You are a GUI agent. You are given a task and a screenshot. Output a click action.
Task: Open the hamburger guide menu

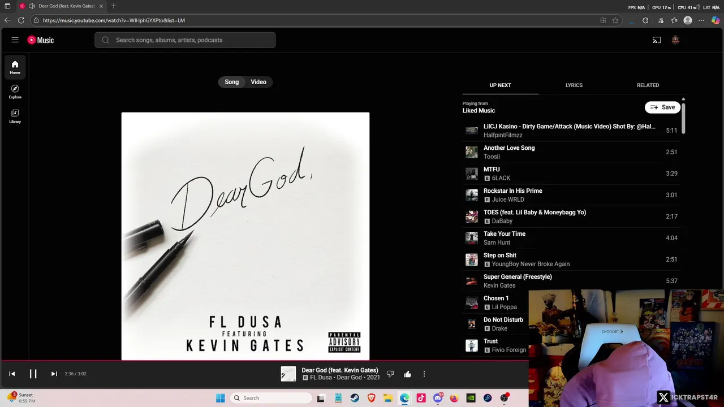pyautogui.click(x=15, y=40)
